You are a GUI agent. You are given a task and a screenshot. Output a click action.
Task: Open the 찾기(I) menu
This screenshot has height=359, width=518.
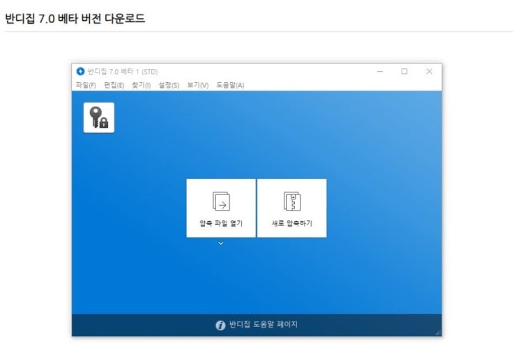(x=142, y=85)
